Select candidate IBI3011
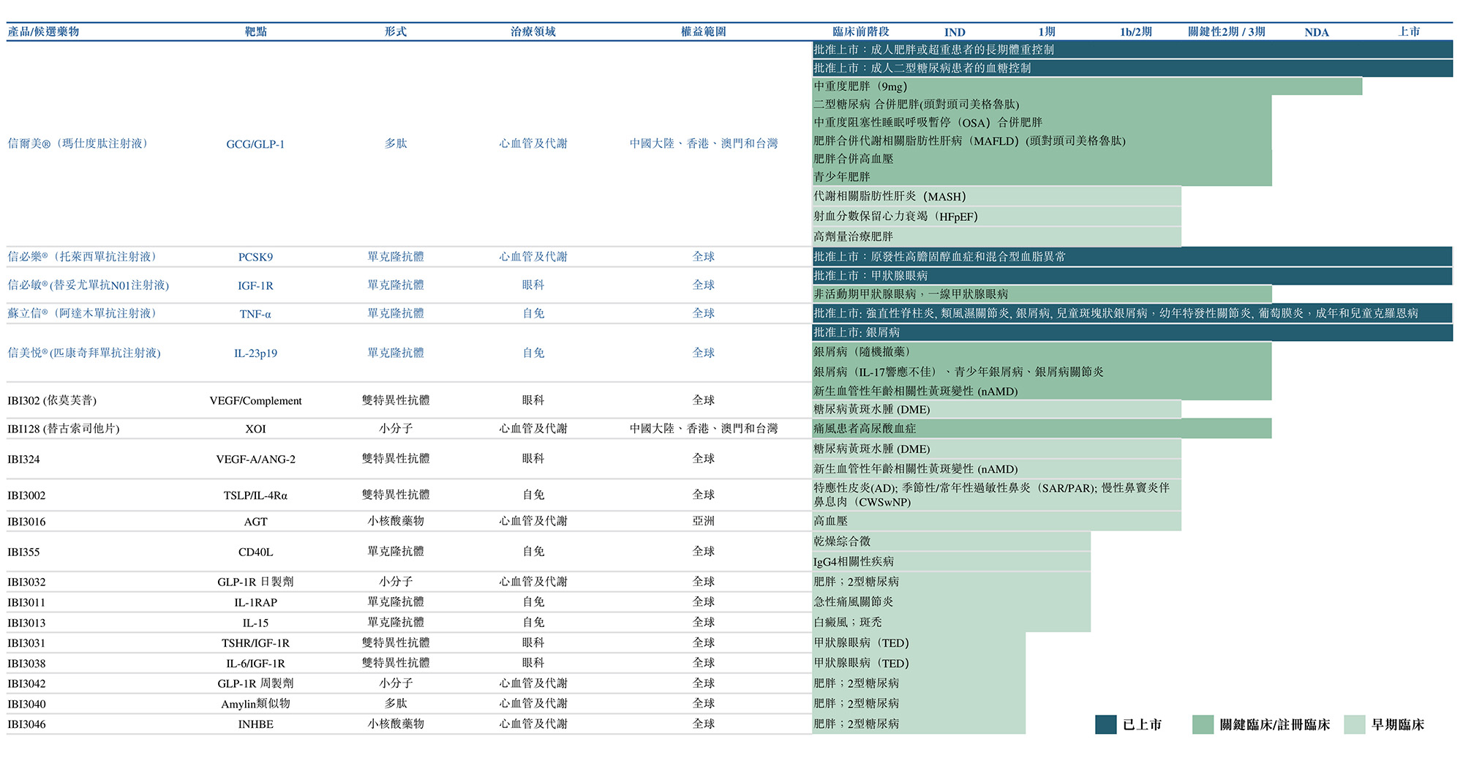The width and height of the screenshot is (1463, 758). coord(26,603)
